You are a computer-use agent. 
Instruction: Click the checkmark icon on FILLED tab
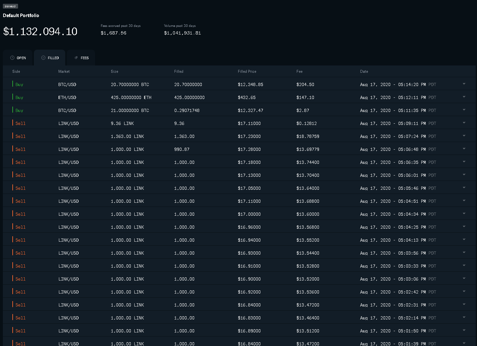(x=43, y=58)
